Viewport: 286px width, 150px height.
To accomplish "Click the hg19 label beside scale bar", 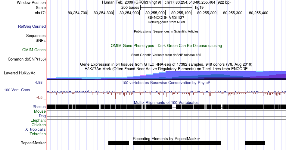I will pyautogui.click(x=199, y=8).
